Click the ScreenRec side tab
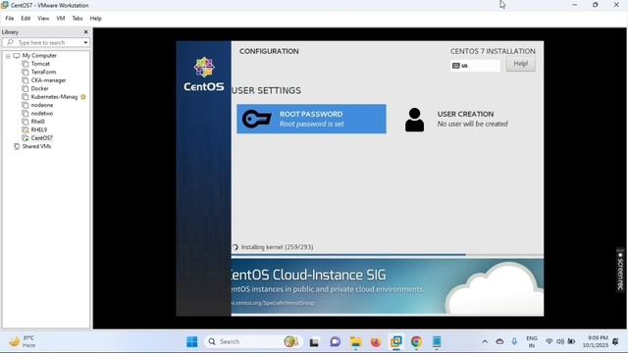The height and width of the screenshot is (353, 628). [x=620, y=271]
